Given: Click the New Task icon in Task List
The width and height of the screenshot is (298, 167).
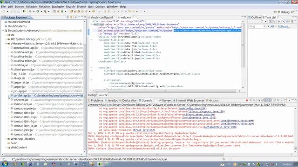Looking at the screenshot, I should click(x=262, y=22).
